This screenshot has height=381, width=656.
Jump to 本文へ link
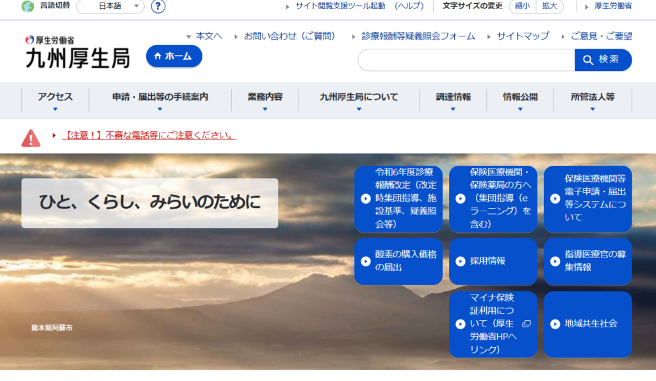(x=209, y=36)
